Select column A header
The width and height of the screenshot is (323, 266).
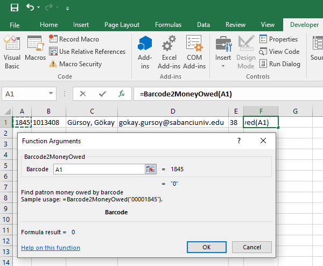pyautogui.click(x=22, y=111)
